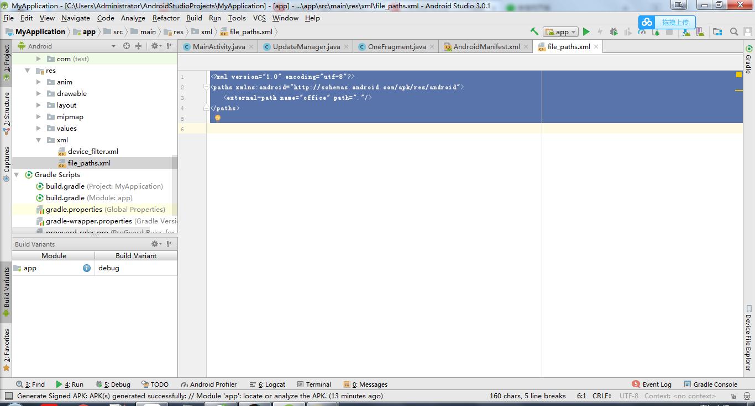755x406 pixels.
Task: Hide the Build Variants panel icon
Action: [170, 244]
